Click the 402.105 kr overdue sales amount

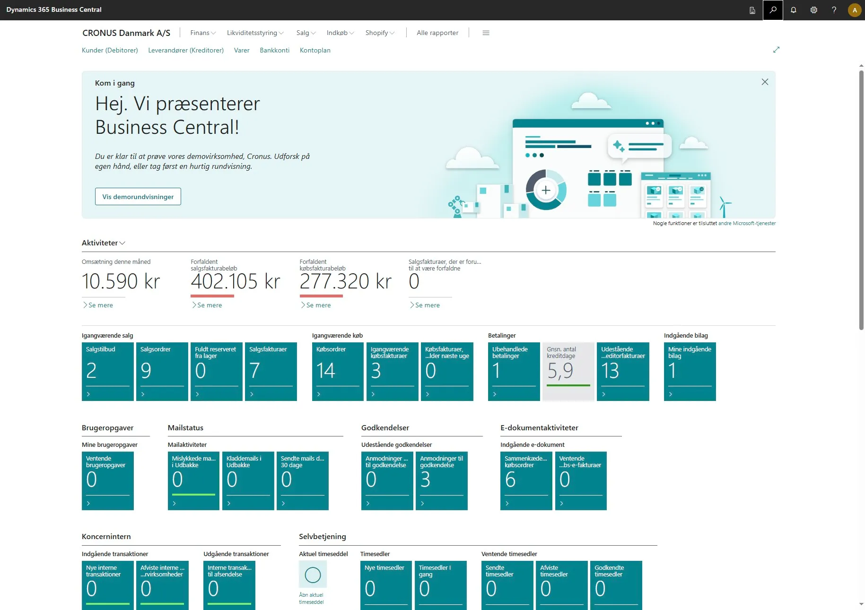pyautogui.click(x=236, y=281)
